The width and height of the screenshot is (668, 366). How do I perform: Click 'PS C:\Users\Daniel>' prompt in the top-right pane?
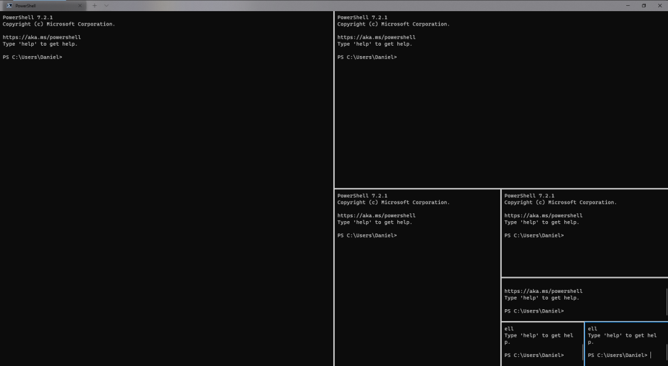[x=367, y=57]
